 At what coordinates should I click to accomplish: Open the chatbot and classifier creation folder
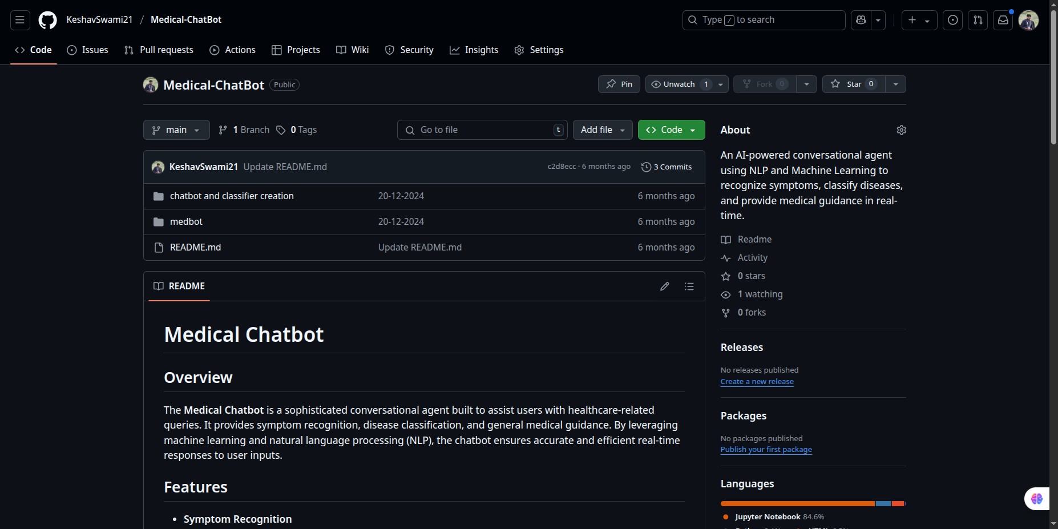tap(232, 196)
